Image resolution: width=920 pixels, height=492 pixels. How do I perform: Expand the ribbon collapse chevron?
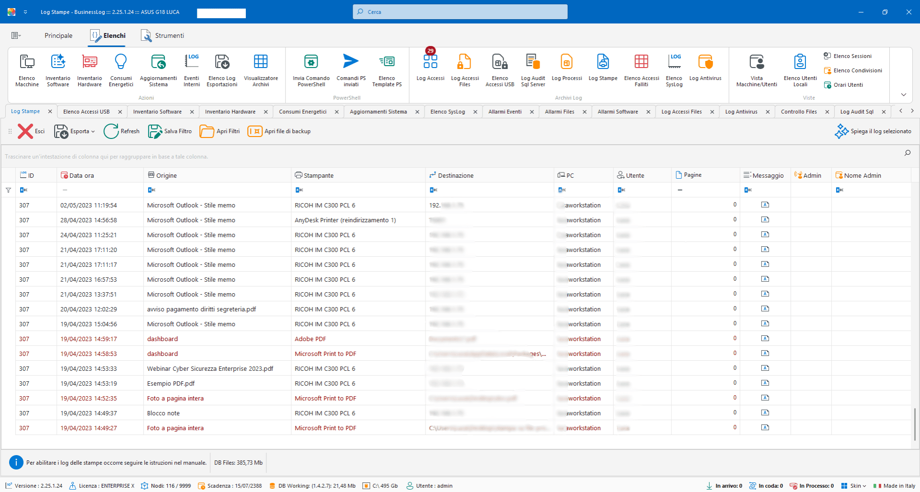pyautogui.click(x=903, y=95)
